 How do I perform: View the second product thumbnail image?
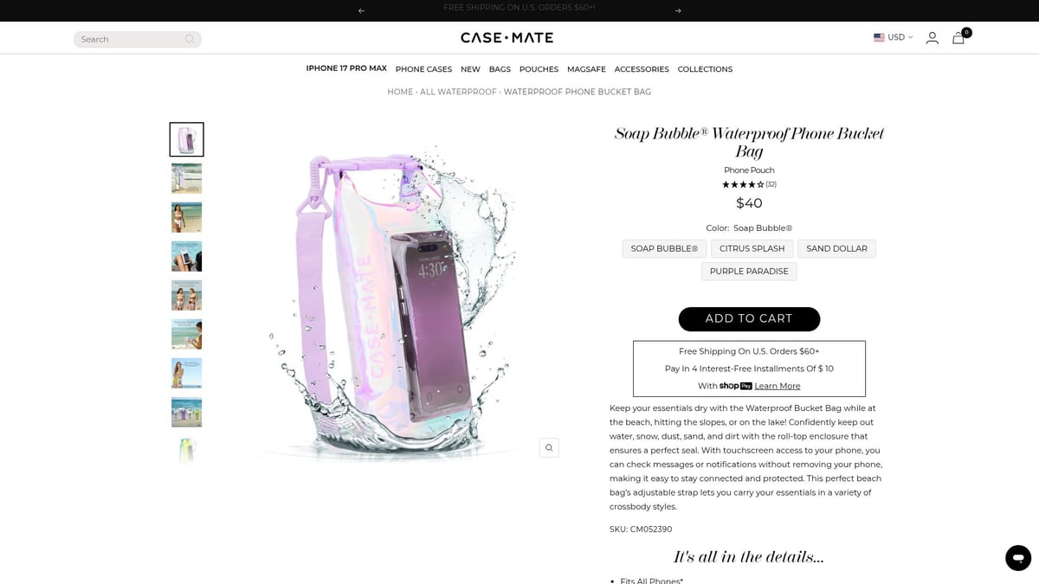(186, 178)
